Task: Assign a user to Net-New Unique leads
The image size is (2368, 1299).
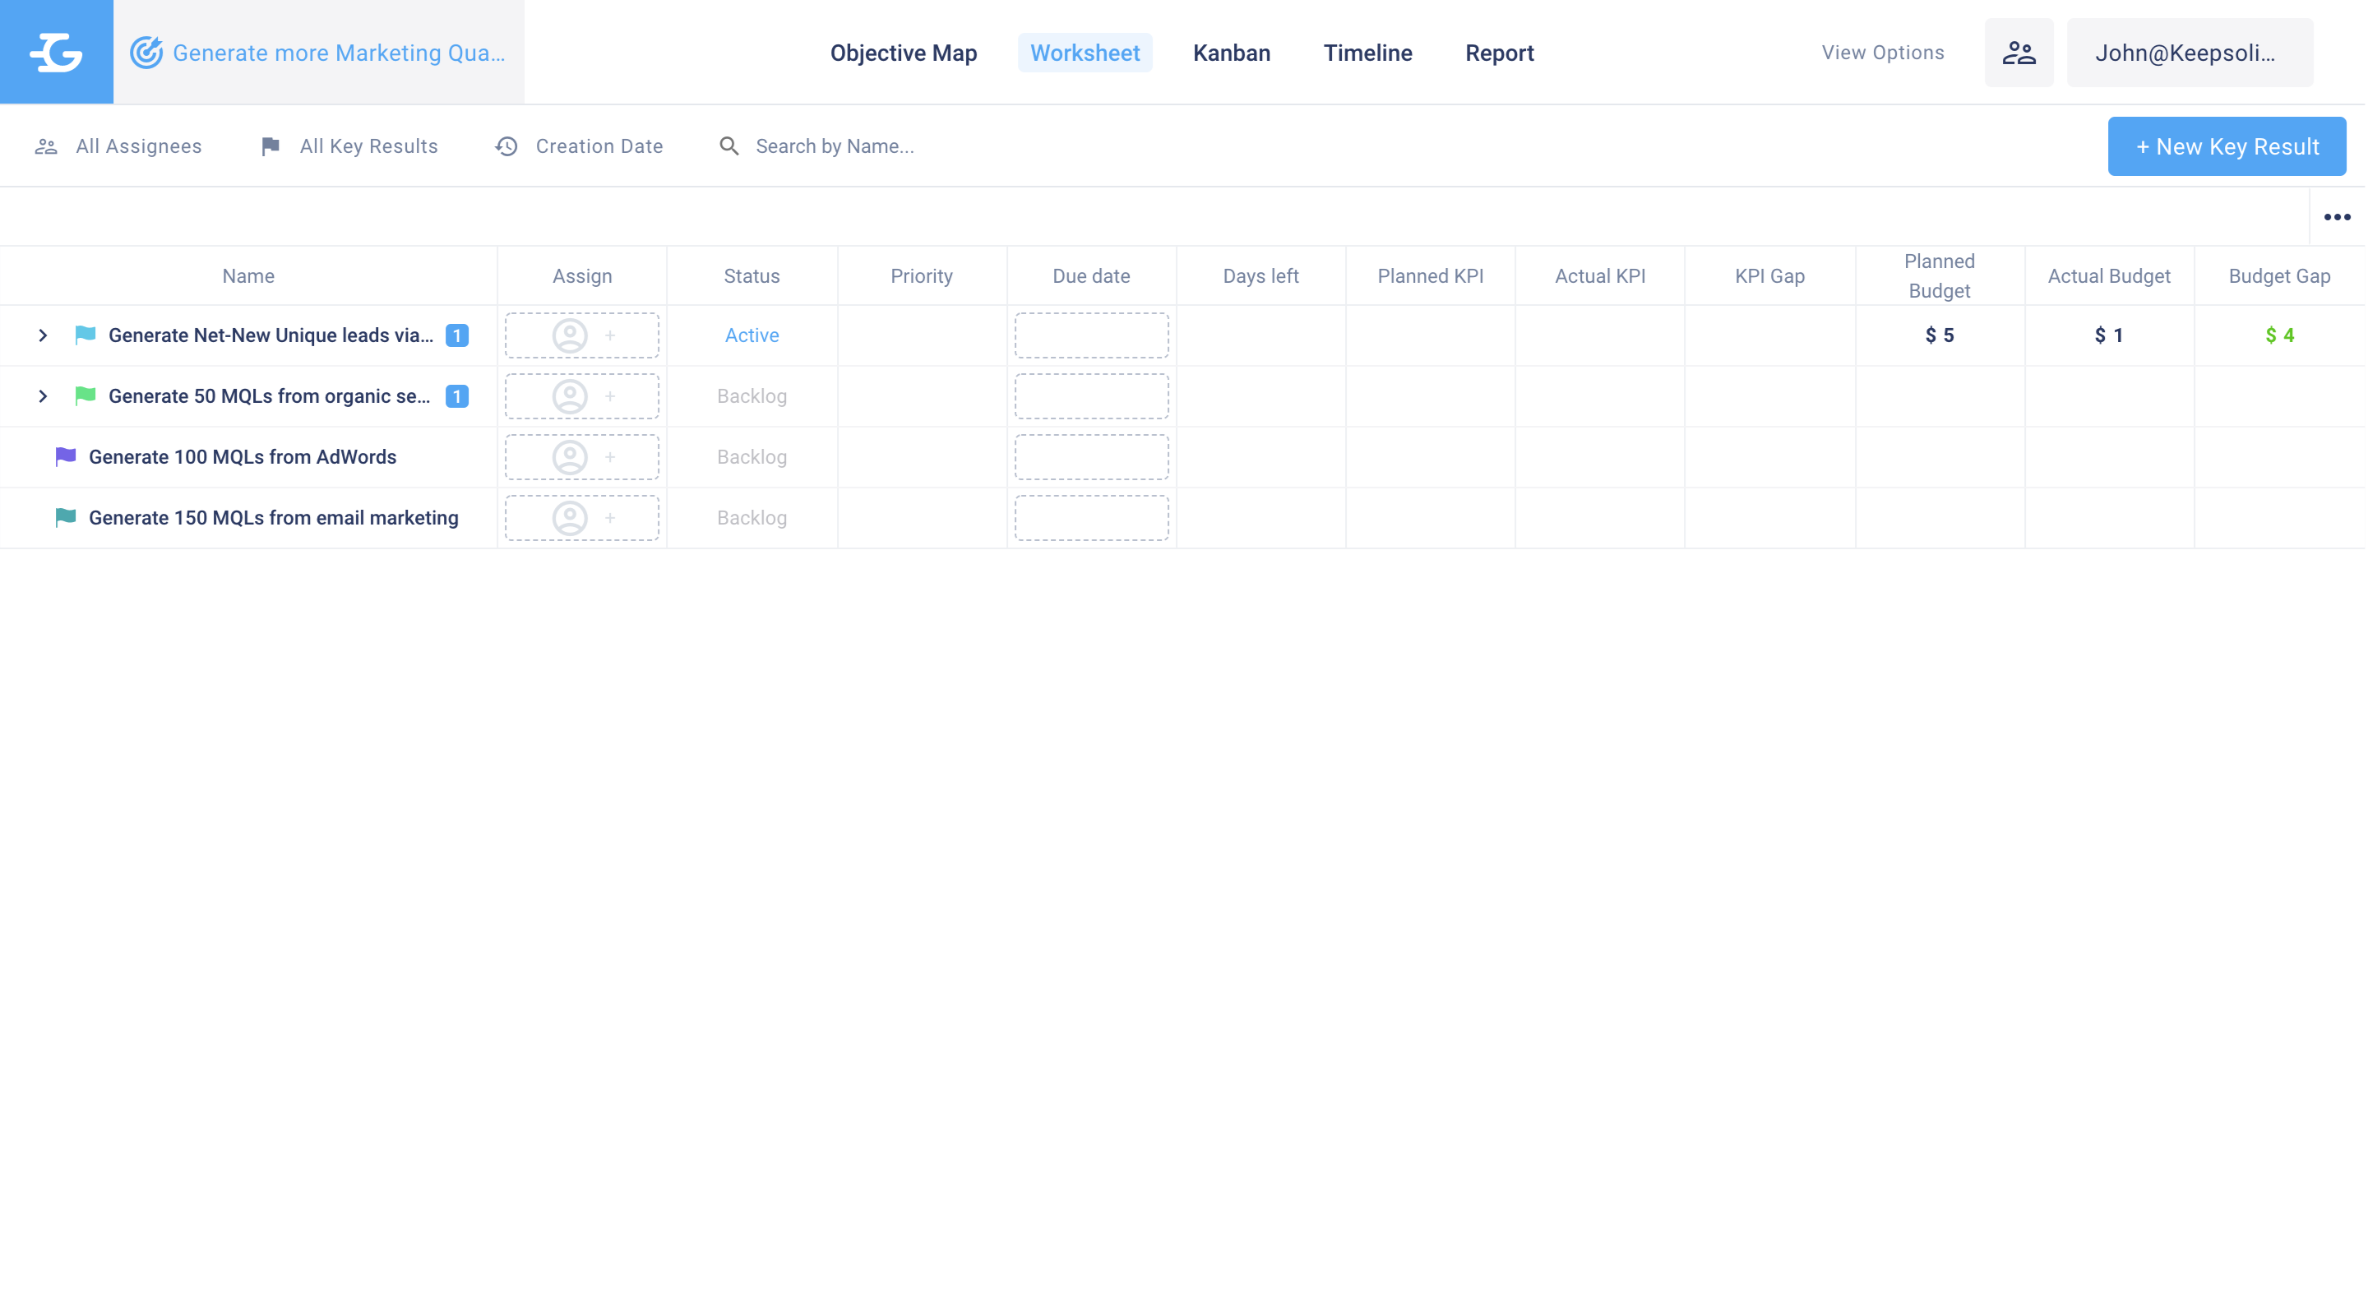Action: [582, 335]
